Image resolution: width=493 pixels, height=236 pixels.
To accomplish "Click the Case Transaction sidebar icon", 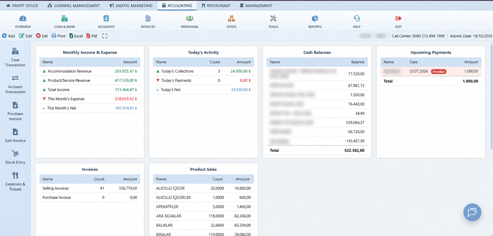I will [15, 51].
